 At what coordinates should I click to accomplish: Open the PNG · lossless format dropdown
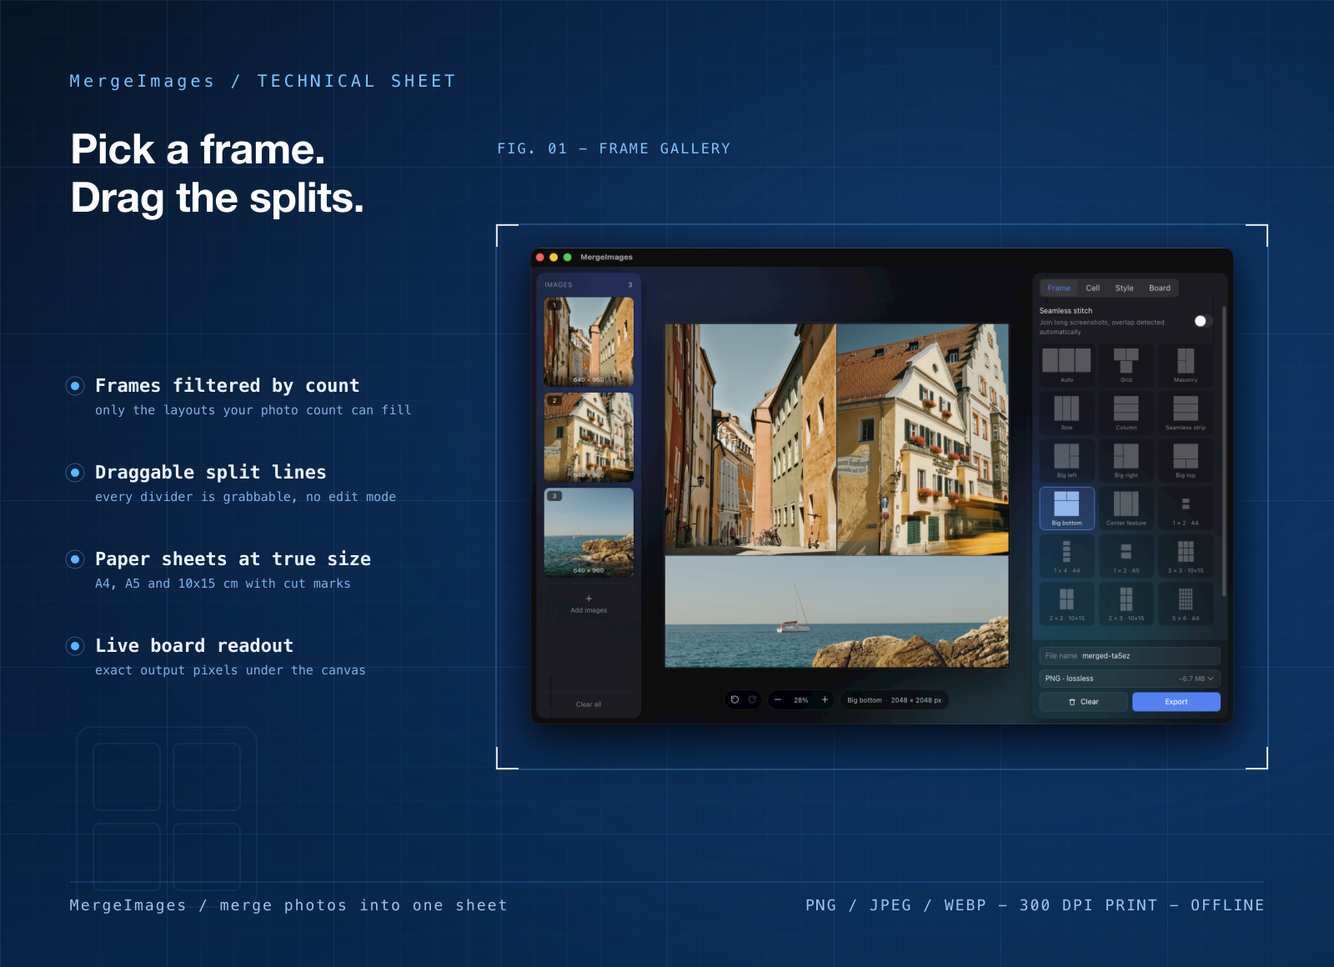[1129, 679]
